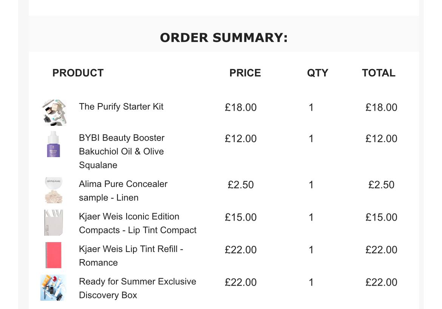Click the PRICE column header

pyautogui.click(x=245, y=73)
